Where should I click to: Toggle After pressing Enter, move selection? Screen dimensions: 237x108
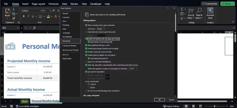[86, 25]
